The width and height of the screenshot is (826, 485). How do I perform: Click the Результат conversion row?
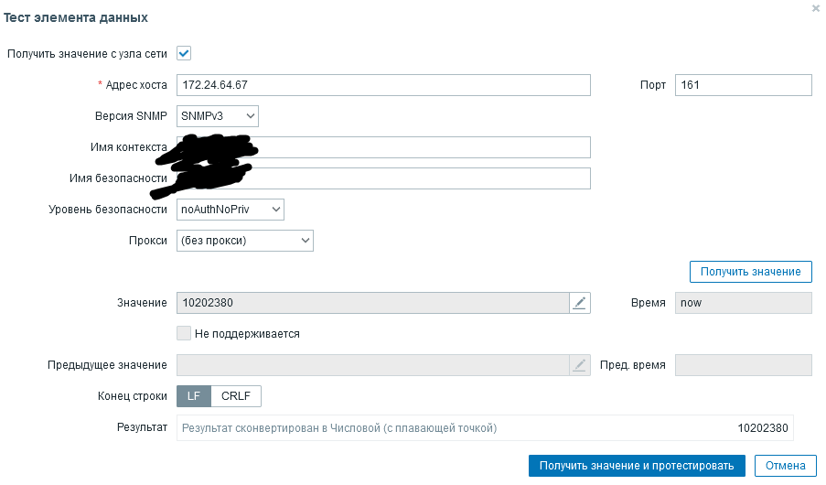click(485, 428)
